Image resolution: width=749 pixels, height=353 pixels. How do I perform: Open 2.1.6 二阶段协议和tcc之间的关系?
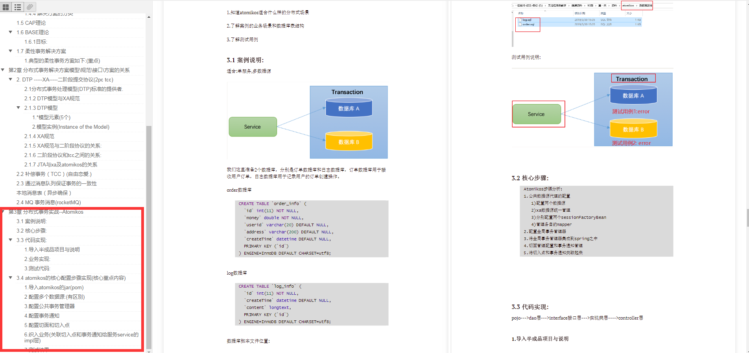point(63,155)
